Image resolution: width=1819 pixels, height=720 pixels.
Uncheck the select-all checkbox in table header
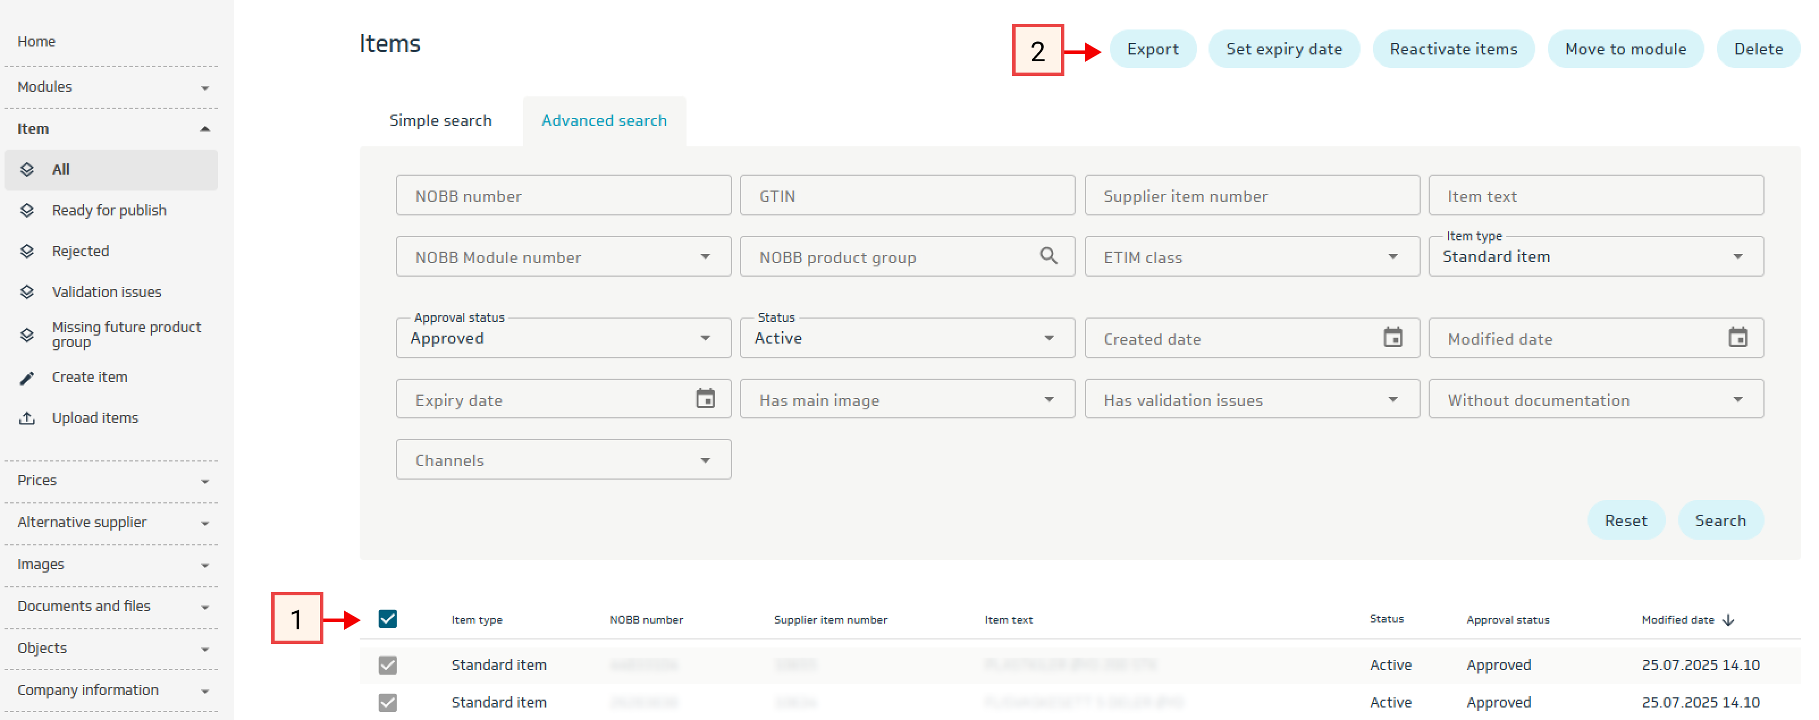point(388,619)
